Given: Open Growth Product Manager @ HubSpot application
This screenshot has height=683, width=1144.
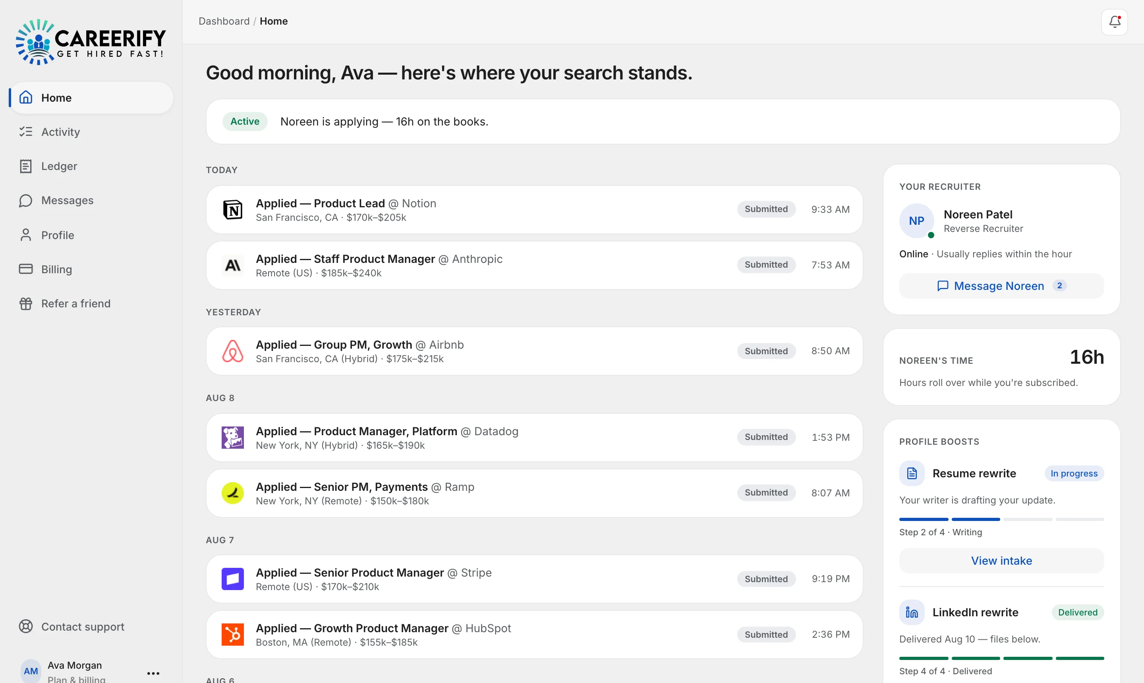Looking at the screenshot, I should (534, 634).
